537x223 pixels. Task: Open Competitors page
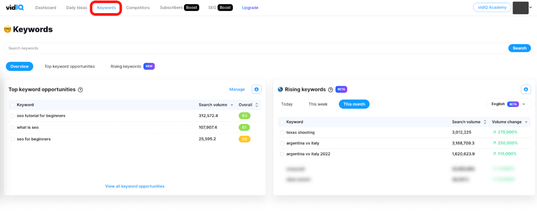138,7
